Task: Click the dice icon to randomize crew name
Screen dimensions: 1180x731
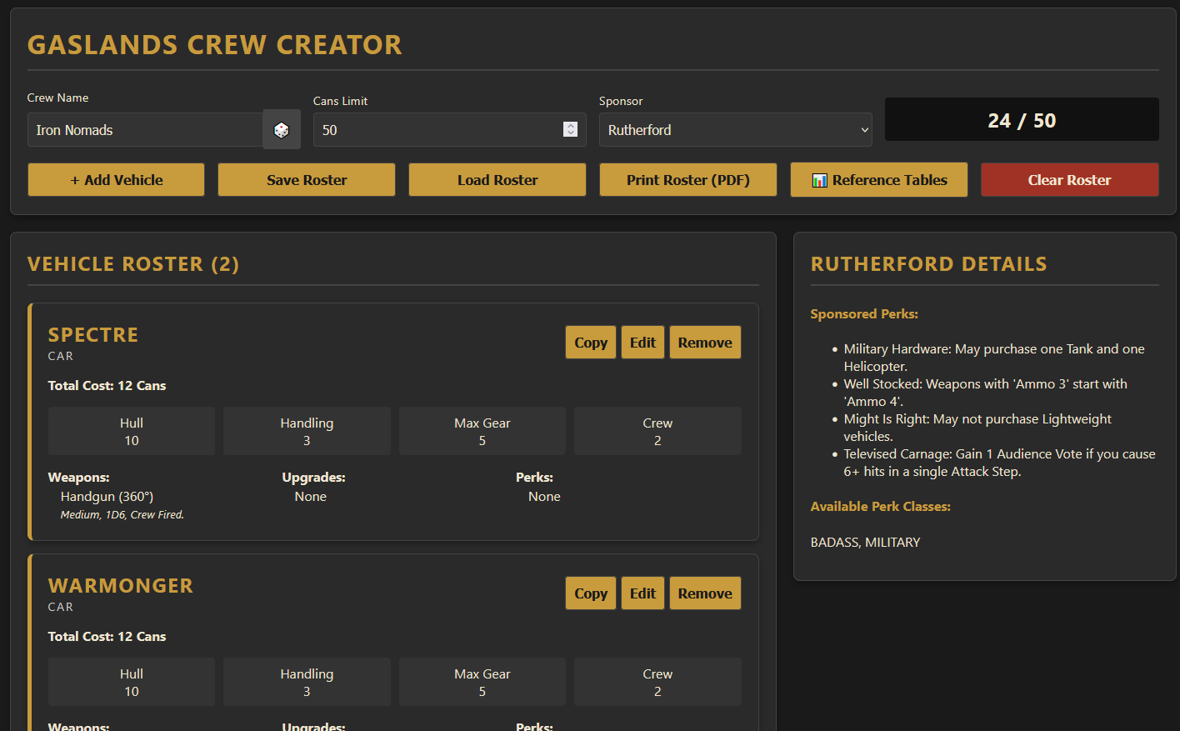Action: click(x=282, y=130)
